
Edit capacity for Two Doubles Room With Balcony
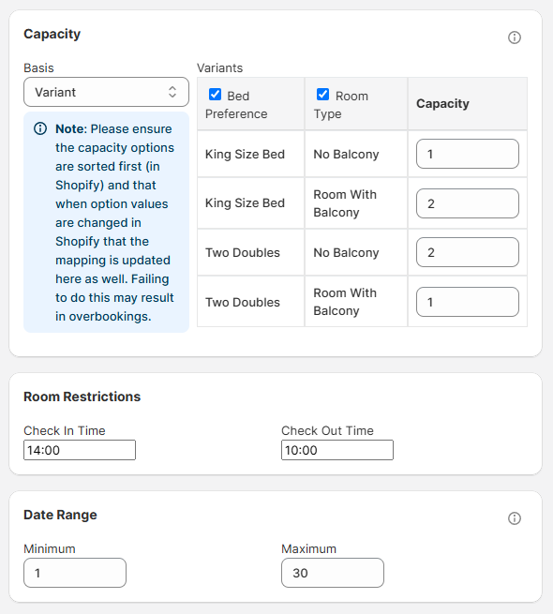[467, 302]
